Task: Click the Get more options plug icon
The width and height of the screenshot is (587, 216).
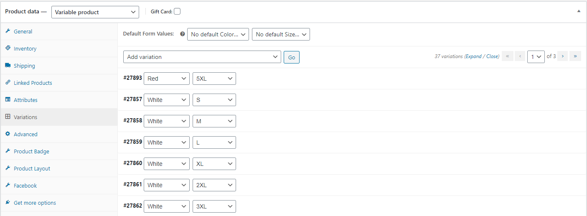Action: [8, 203]
